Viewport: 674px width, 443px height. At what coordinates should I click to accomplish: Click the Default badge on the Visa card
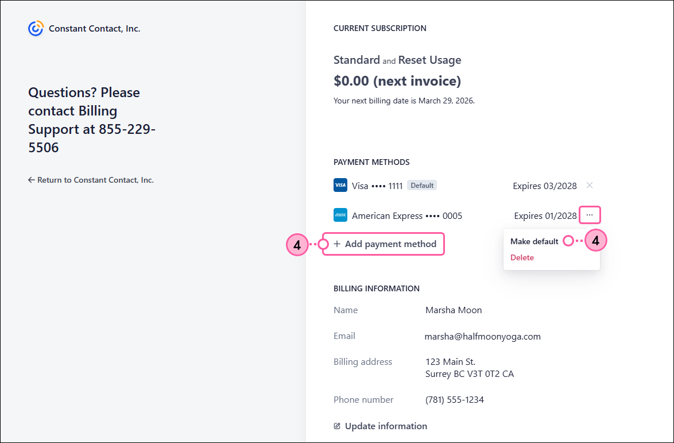coord(421,185)
